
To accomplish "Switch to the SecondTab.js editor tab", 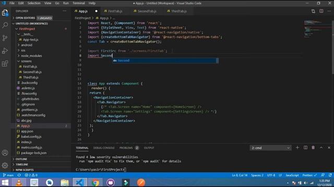I will pyautogui.click(x=147, y=11).
